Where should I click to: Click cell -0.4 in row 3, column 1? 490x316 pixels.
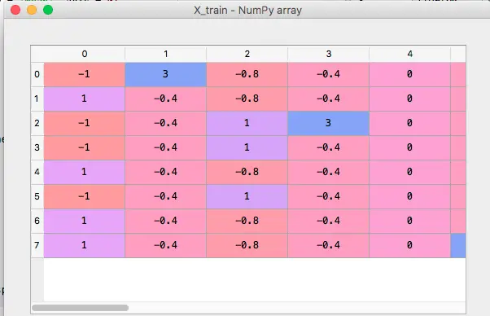[x=165, y=147]
